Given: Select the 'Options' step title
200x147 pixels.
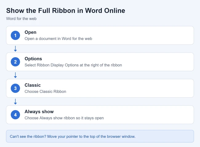Looking at the screenshot, I should (x=33, y=59).
